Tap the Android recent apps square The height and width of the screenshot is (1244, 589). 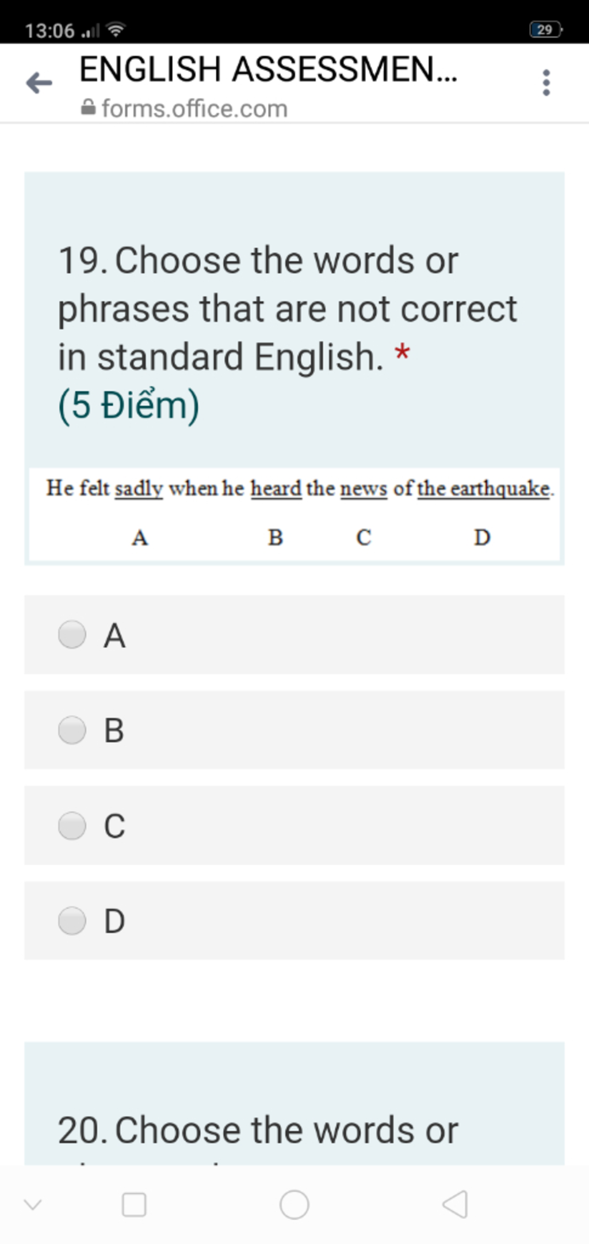[134, 1204]
